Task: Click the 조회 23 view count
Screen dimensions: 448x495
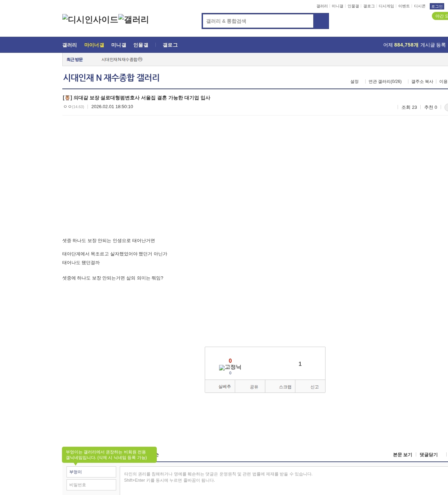Action: point(409,107)
